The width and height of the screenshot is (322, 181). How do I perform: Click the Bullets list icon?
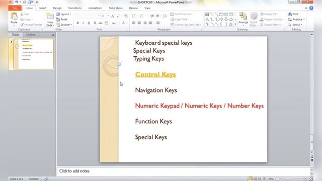(x=134, y=16)
